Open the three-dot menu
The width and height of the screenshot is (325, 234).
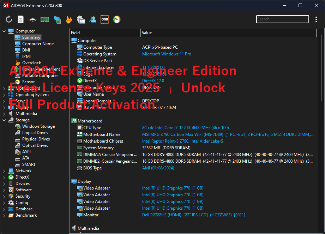pos(316,19)
